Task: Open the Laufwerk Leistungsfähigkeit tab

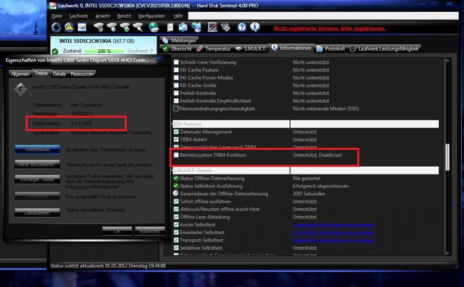Action: pos(384,49)
